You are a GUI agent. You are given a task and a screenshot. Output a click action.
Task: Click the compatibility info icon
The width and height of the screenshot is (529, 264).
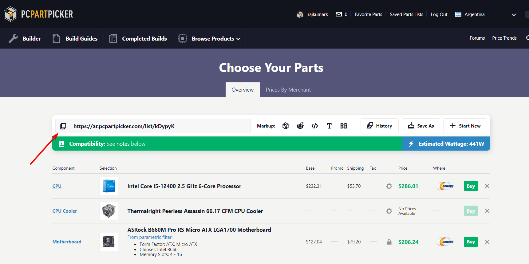click(x=61, y=144)
